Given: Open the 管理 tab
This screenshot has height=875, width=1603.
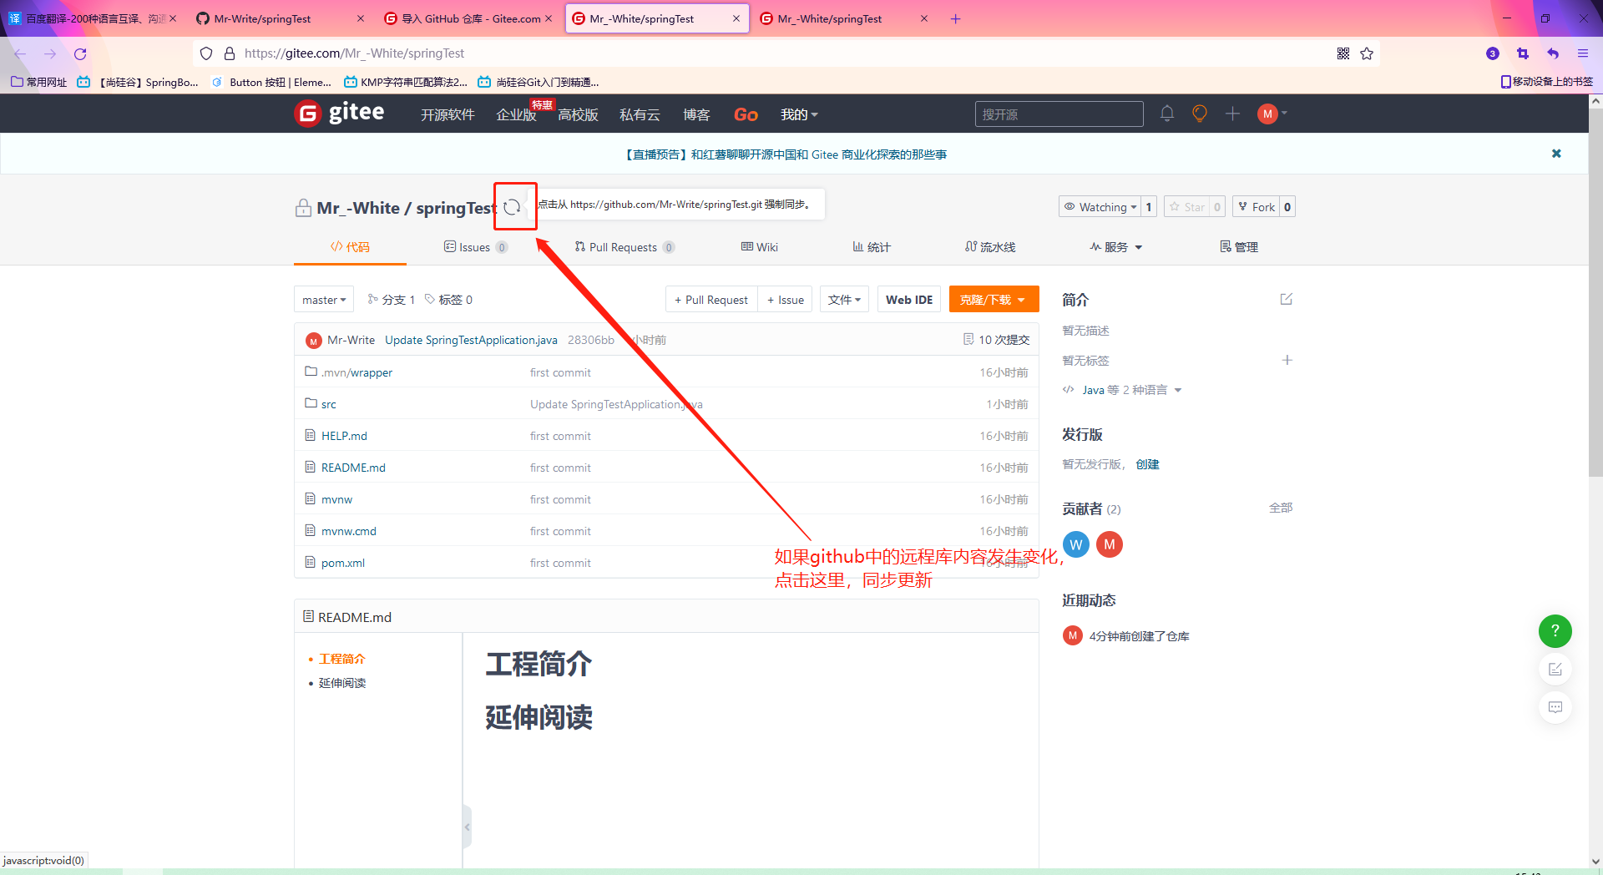Looking at the screenshot, I should [1238, 247].
